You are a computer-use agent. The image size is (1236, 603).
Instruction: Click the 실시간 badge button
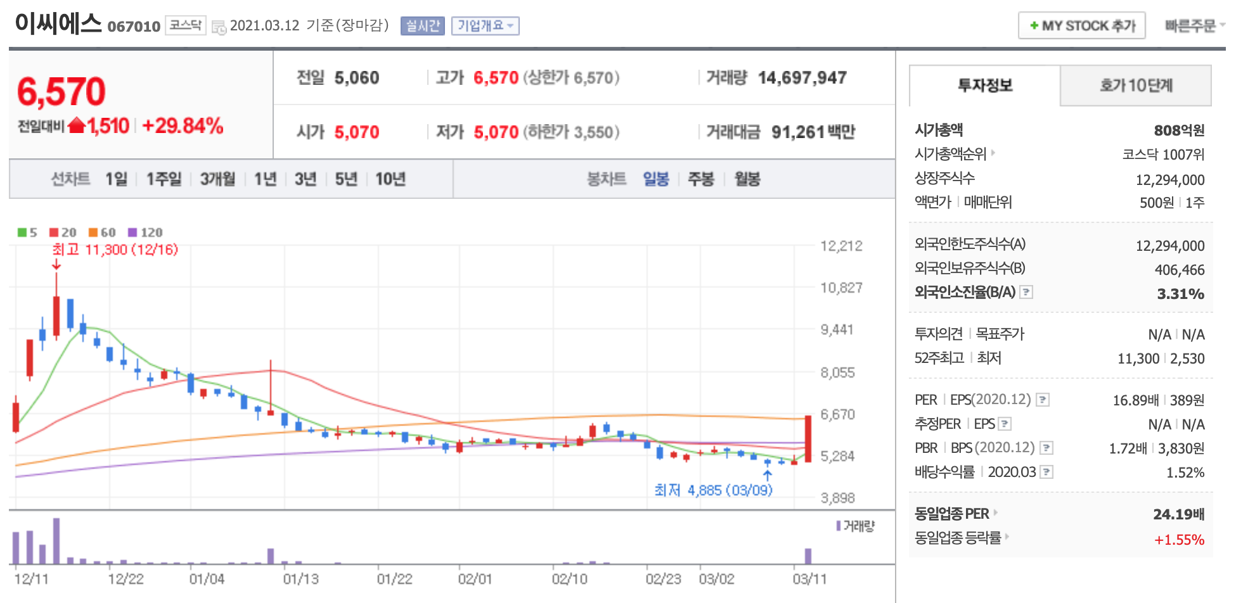[423, 26]
